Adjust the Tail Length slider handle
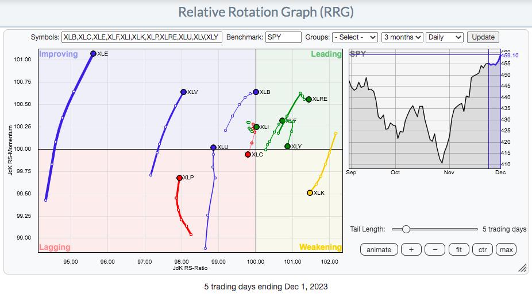The image size is (532, 294). (406, 229)
